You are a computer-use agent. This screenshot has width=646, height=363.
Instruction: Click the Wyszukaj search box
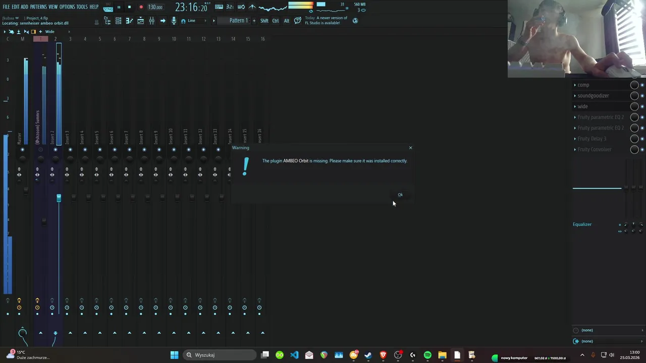click(x=219, y=355)
